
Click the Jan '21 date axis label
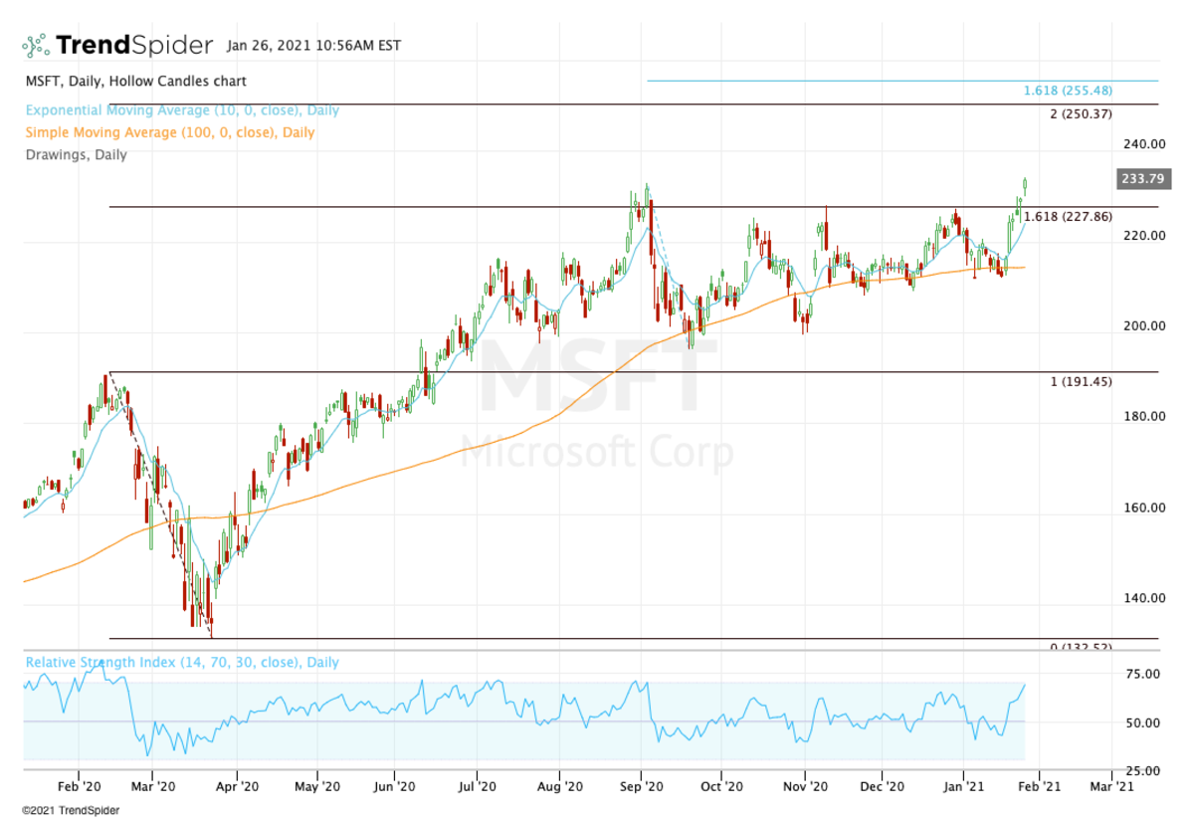click(963, 786)
